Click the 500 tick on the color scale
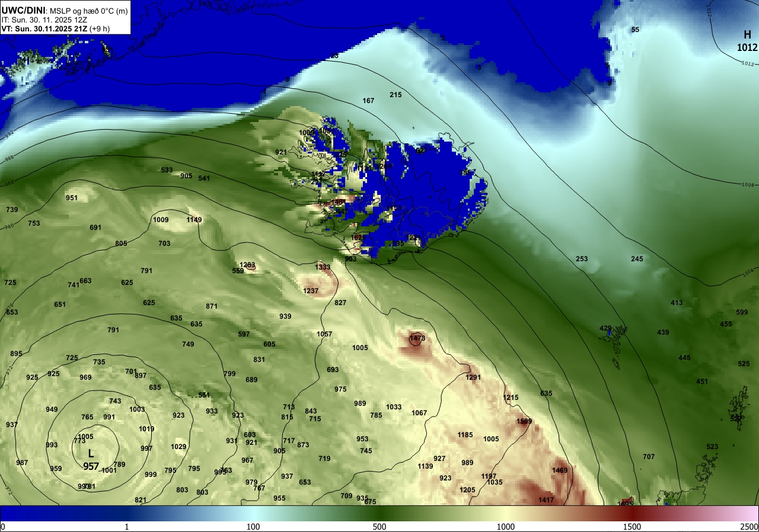 [x=379, y=527]
